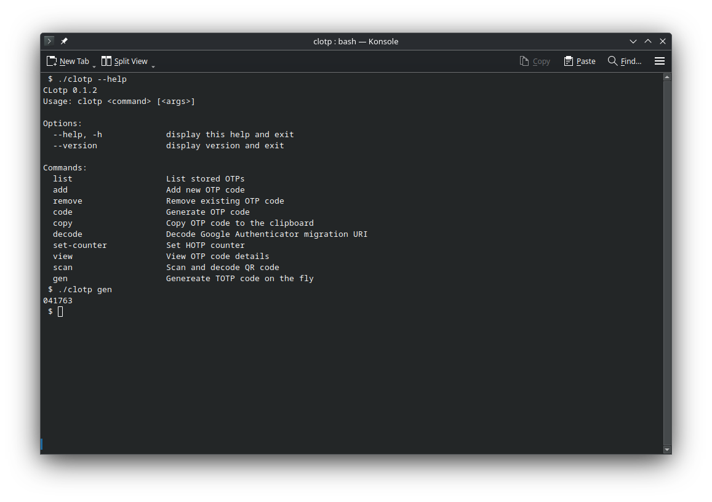
Task: Activate the Find... command
Action: point(630,61)
